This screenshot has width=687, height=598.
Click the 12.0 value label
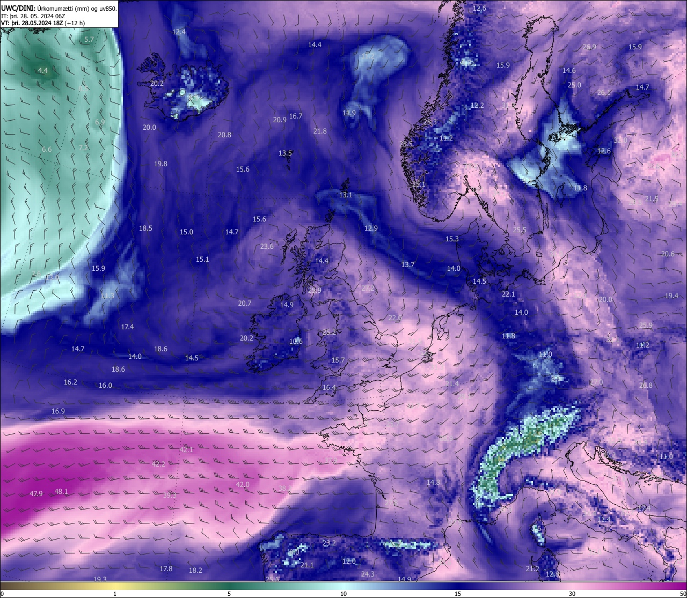(349, 561)
